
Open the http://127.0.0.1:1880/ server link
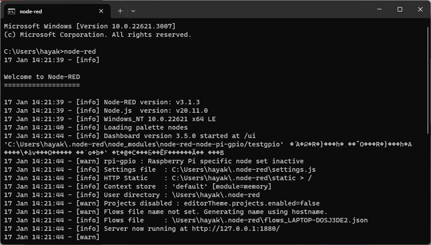pyautogui.click(x=235, y=229)
